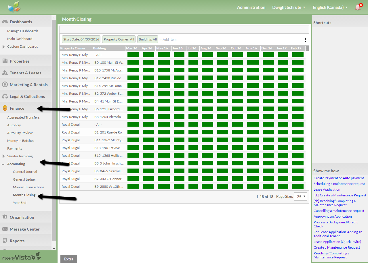Open the Lease Application help link
The height and width of the screenshot is (263, 368).
(x=327, y=189)
